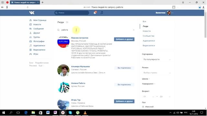The width and height of the screenshot is (207, 116).
Task: Click the page vertical scrollbar thumb
Action: pos(205,24)
